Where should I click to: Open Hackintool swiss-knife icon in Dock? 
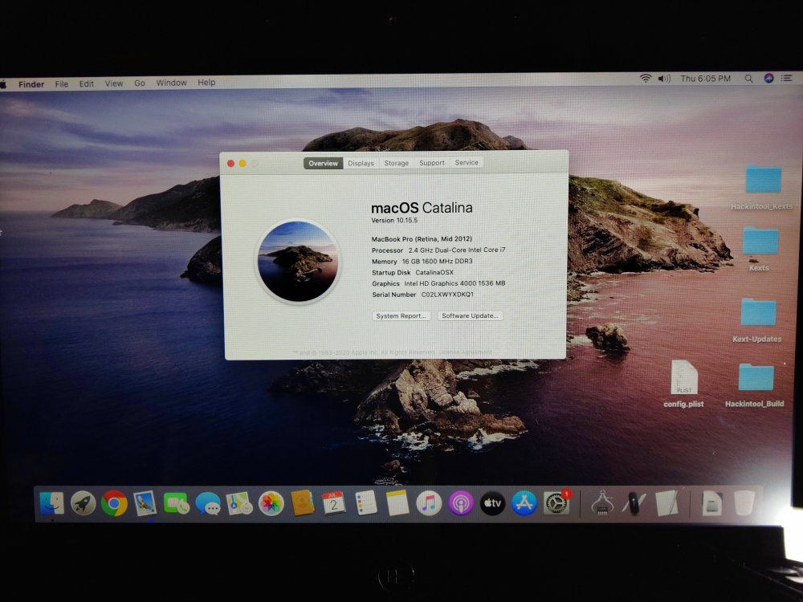[x=634, y=502]
